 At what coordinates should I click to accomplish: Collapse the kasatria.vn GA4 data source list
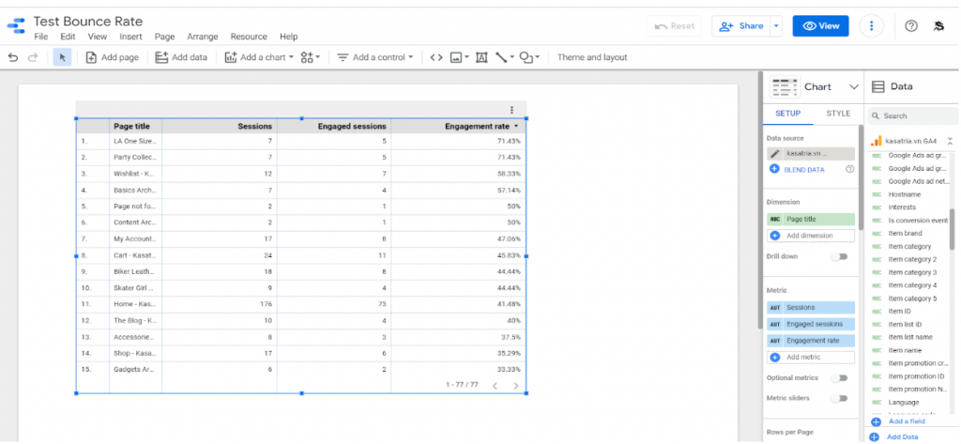pos(950,141)
